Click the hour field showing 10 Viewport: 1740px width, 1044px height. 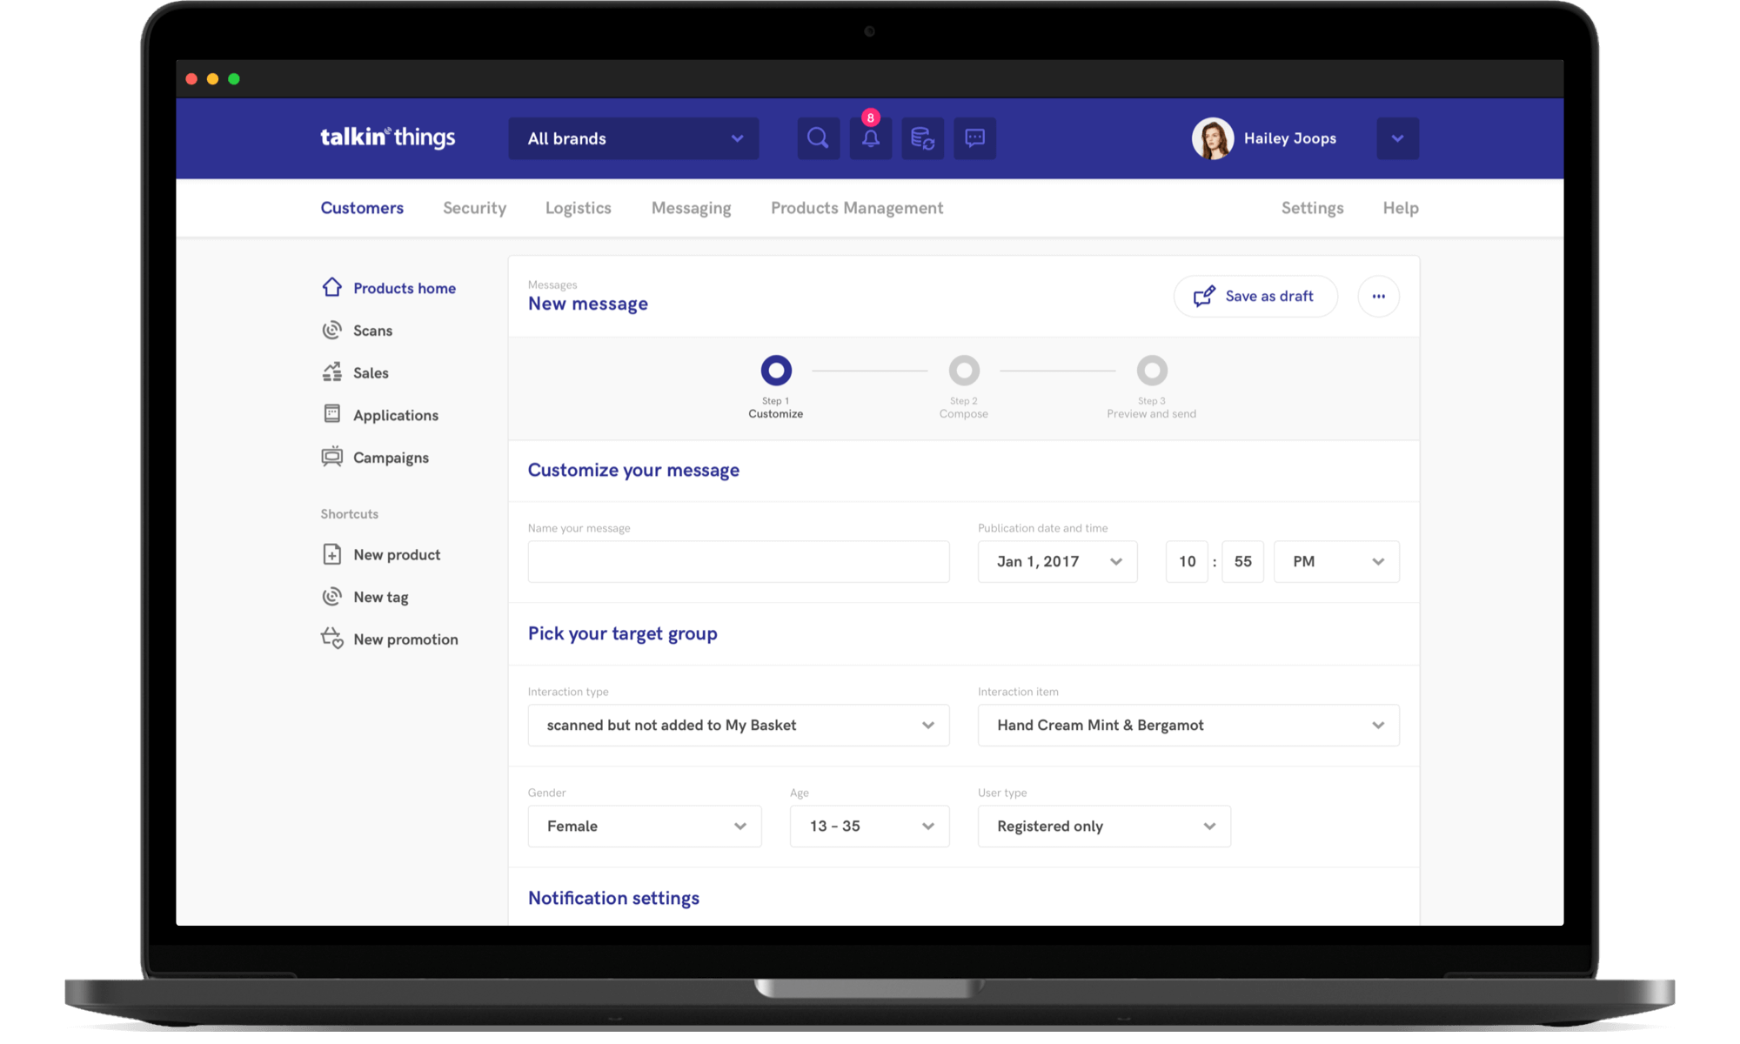click(x=1187, y=562)
